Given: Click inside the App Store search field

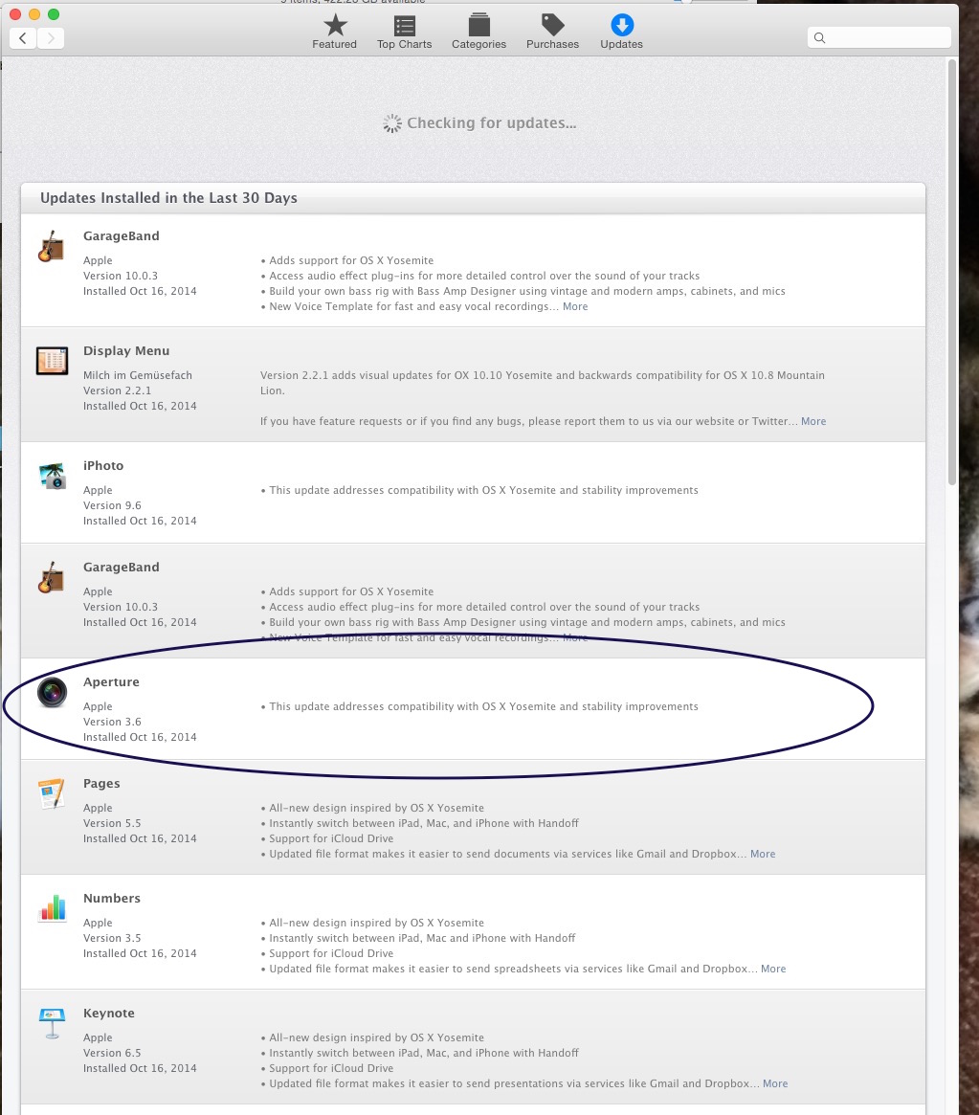Looking at the screenshot, I should (x=879, y=37).
